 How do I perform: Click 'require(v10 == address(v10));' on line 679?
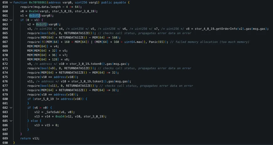coord(53,95)
